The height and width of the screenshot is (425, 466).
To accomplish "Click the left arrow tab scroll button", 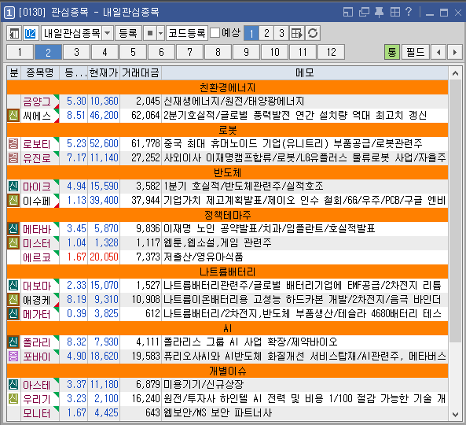I will [438, 53].
